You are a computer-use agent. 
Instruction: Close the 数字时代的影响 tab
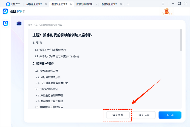[97, 4]
